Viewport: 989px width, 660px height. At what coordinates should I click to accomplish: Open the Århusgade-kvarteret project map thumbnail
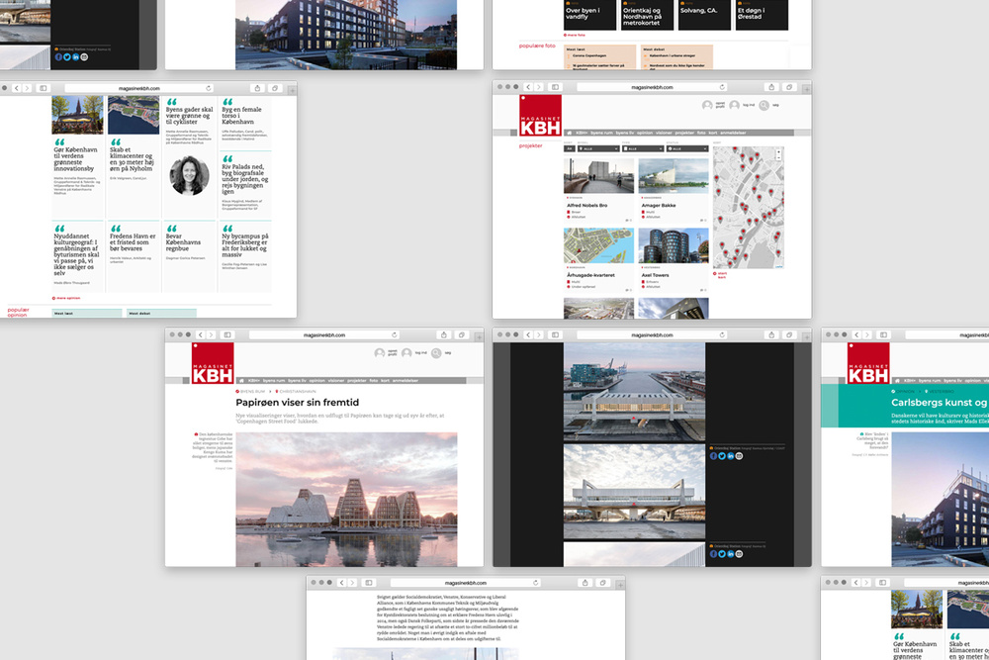tap(598, 245)
